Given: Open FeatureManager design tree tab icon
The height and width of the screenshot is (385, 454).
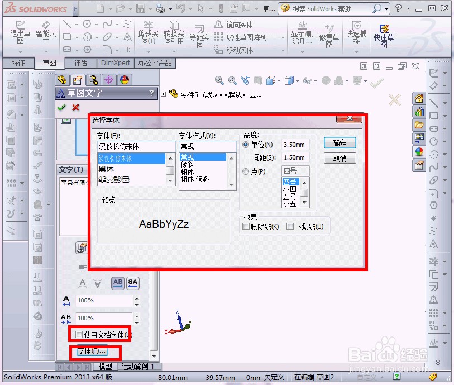Looking at the screenshot, I should 62,80.
